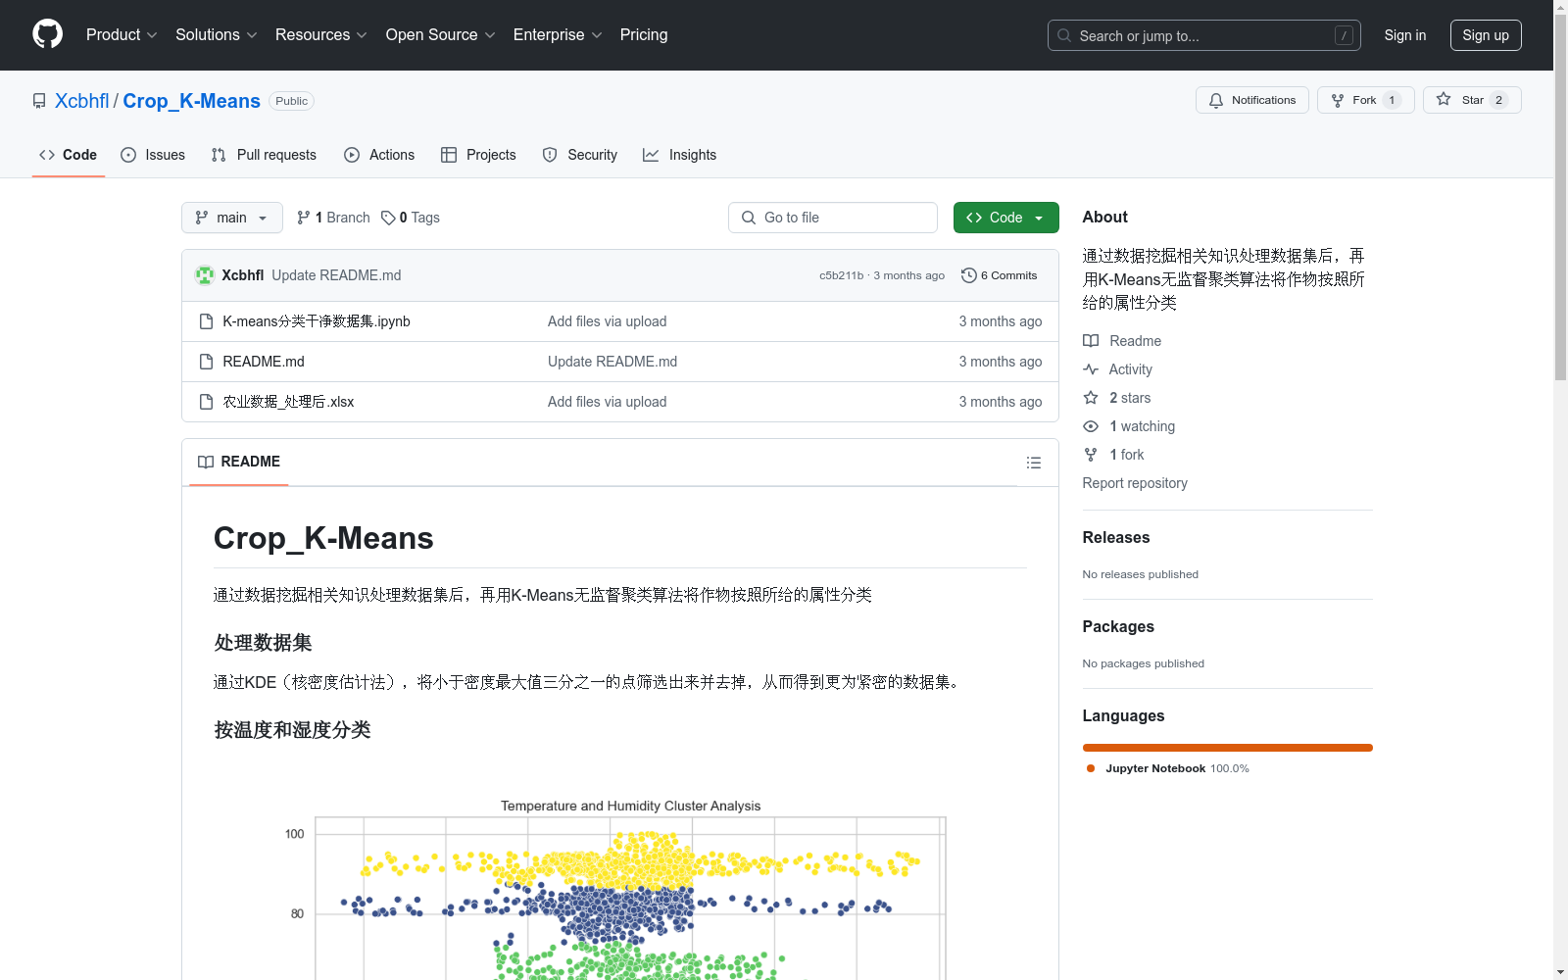
Task: Open the Update README.md latest commit message
Action: [336, 275]
